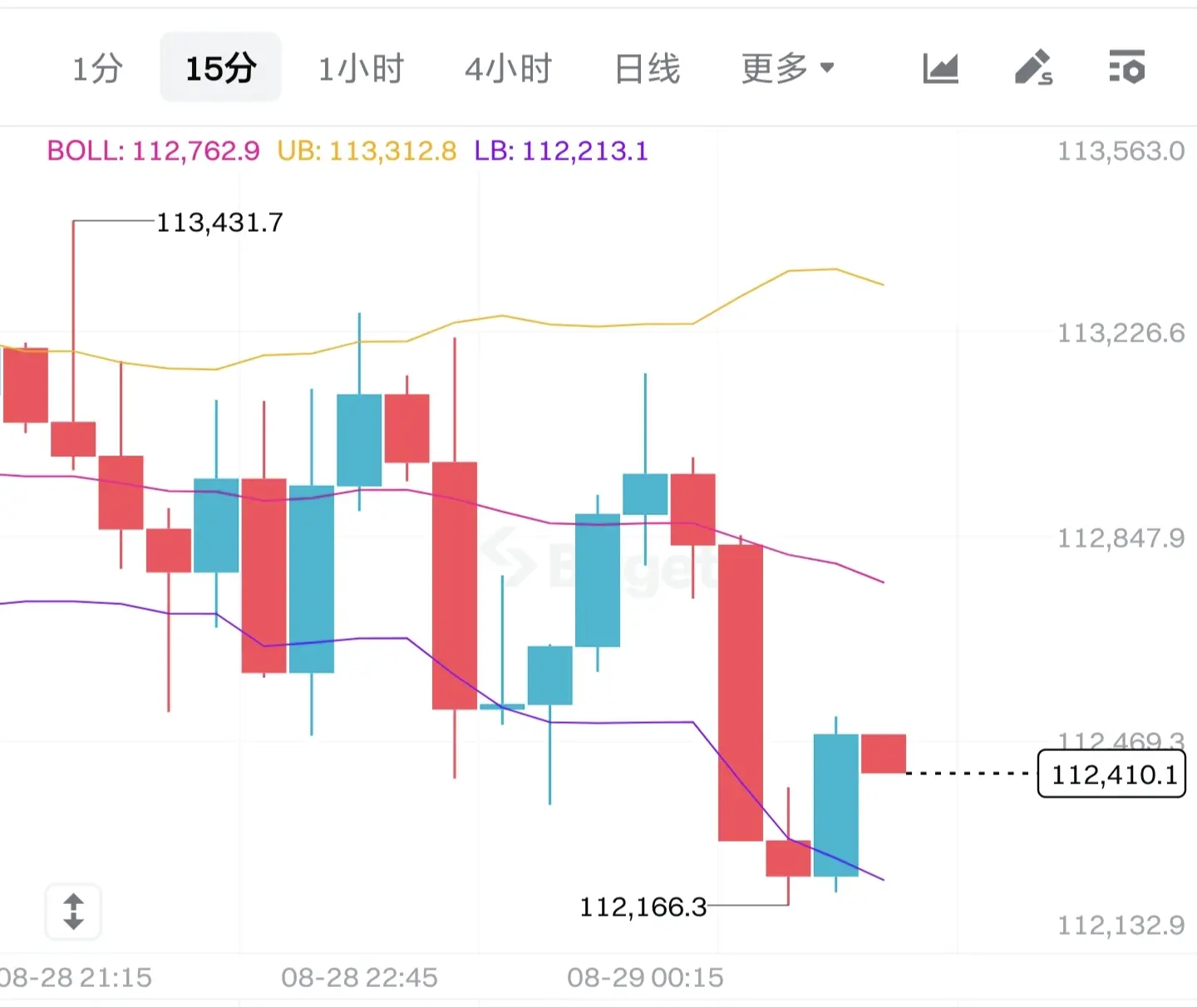
Task: Click the 112,166.3 low price marker
Action: tap(643, 906)
